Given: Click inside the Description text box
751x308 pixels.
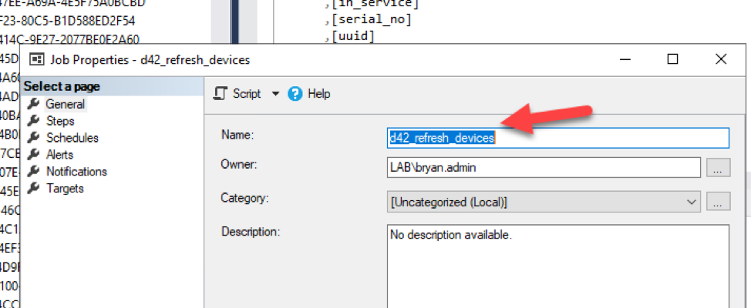Looking at the screenshot, I should [557, 266].
